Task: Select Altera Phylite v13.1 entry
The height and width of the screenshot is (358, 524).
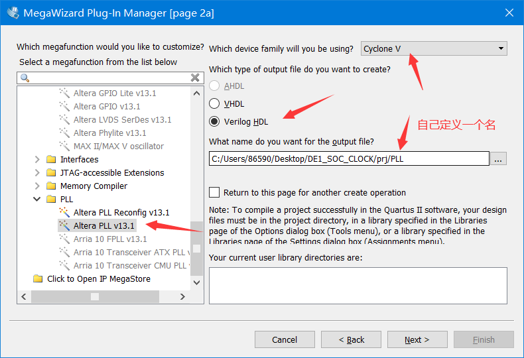Action: (109, 133)
